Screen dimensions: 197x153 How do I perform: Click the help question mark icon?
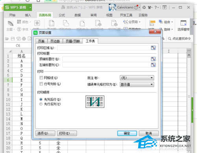156,7
